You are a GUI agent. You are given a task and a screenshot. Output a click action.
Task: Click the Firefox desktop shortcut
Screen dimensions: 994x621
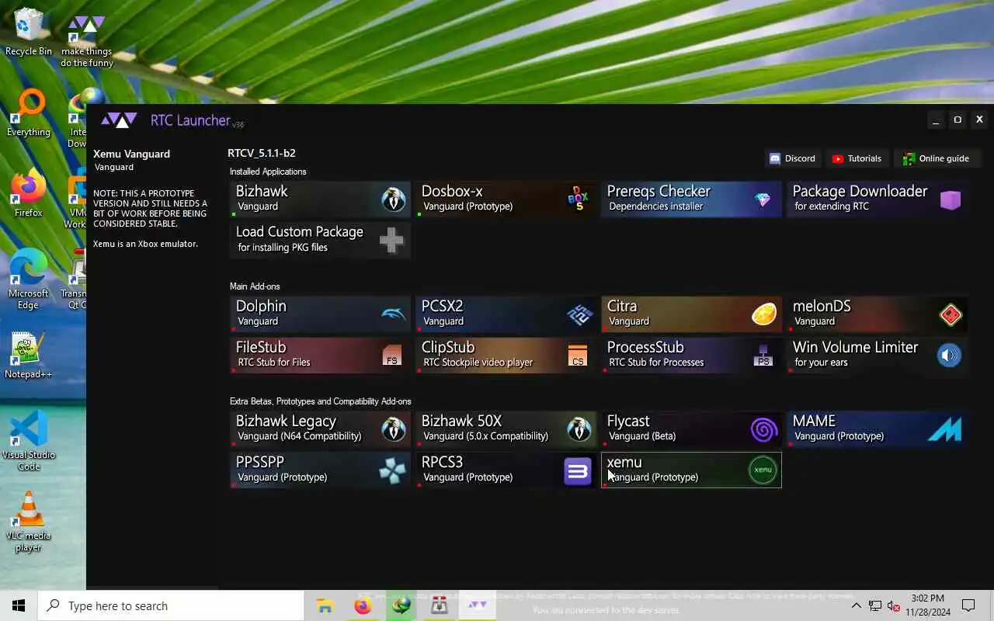point(28,193)
